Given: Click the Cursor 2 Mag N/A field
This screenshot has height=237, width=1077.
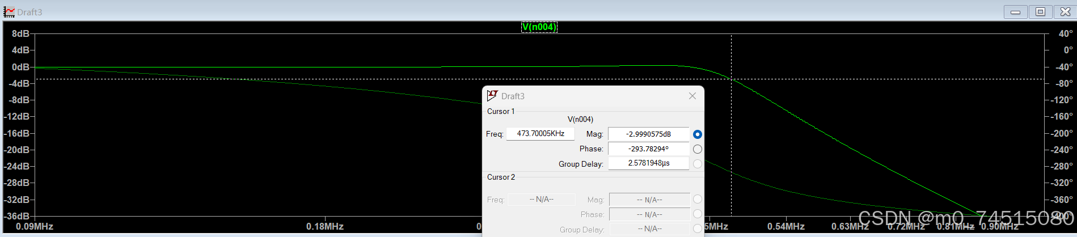Looking at the screenshot, I should 649,200.
